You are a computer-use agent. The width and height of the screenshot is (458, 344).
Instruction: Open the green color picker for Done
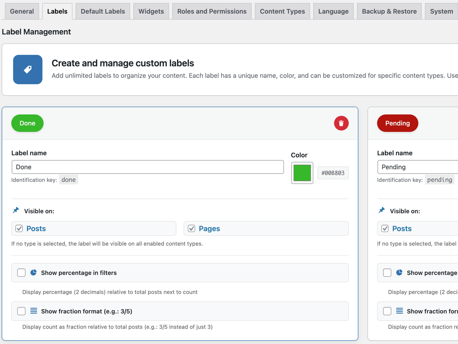[x=302, y=173]
